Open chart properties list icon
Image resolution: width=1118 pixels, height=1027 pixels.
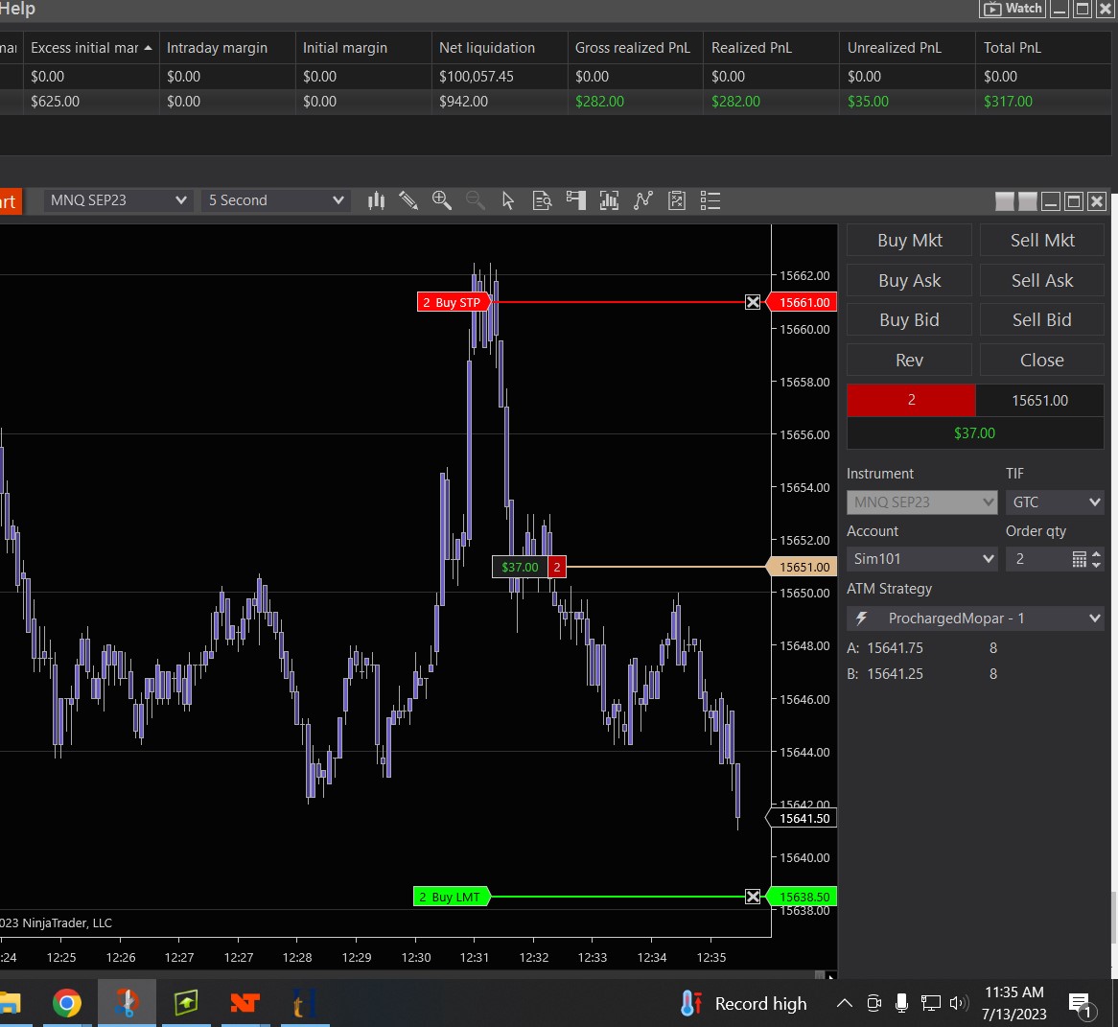[x=710, y=200]
